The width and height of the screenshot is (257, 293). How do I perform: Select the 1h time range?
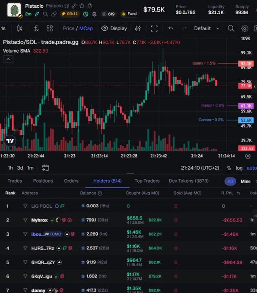coord(10,168)
